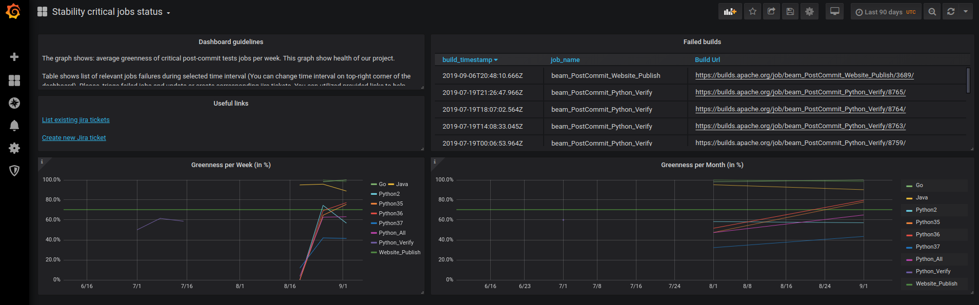Screen dimensions: 979x305
Task: Cycle view mode with monitor icon
Action: point(834,11)
